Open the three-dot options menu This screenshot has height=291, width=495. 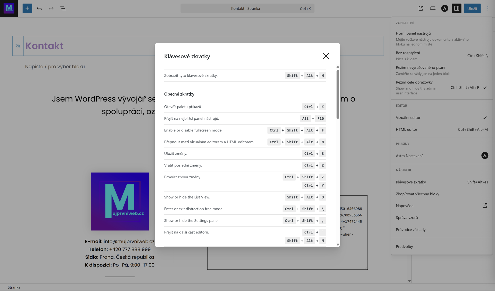tap(488, 9)
